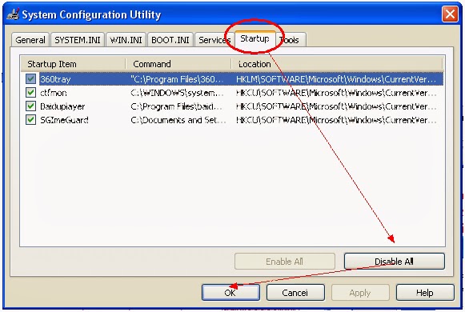
Task: Open Help for this dialog
Action: point(425,293)
